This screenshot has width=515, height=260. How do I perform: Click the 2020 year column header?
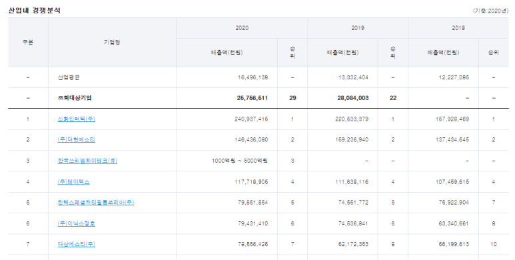pyautogui.click(x=242, y=28)
